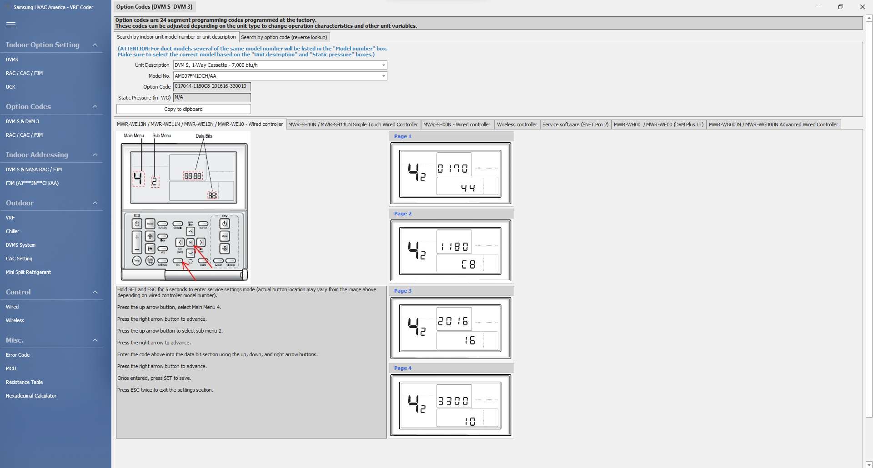Image resolution: width=873 pixels, height=468 pixels.
Task: Click the vertical scrollbar down arrow
Action: (x=868, y=464)
